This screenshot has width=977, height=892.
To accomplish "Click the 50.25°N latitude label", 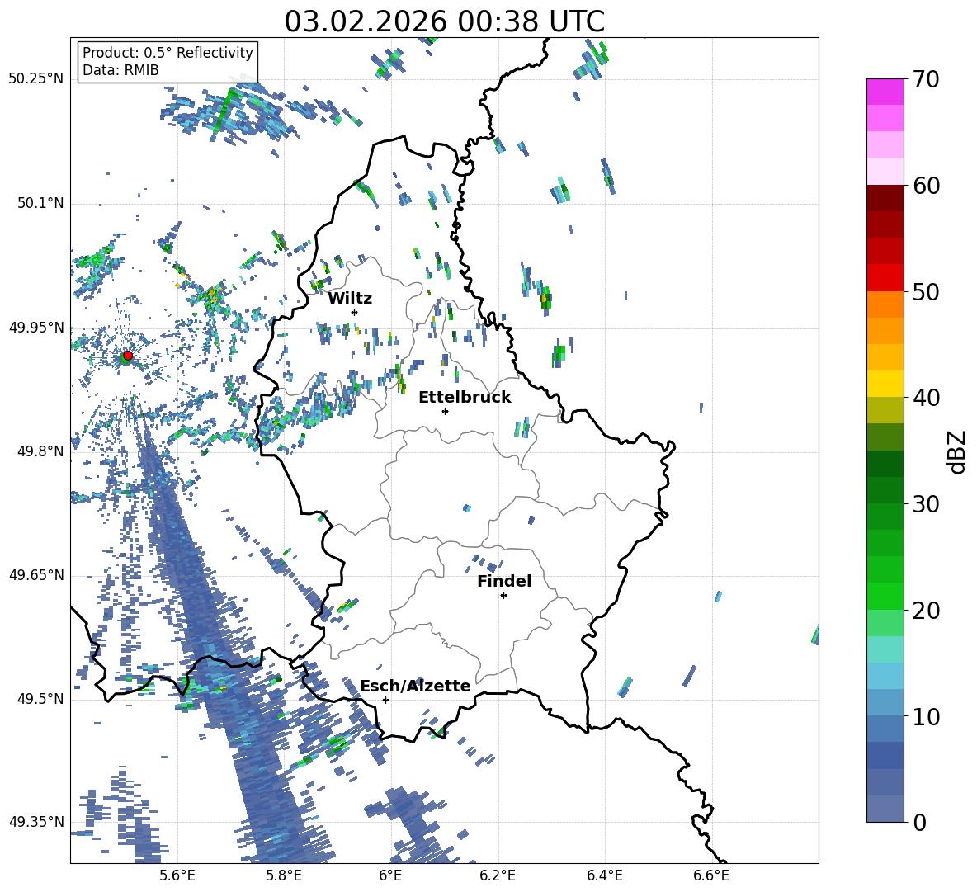I will click(36, 79).
